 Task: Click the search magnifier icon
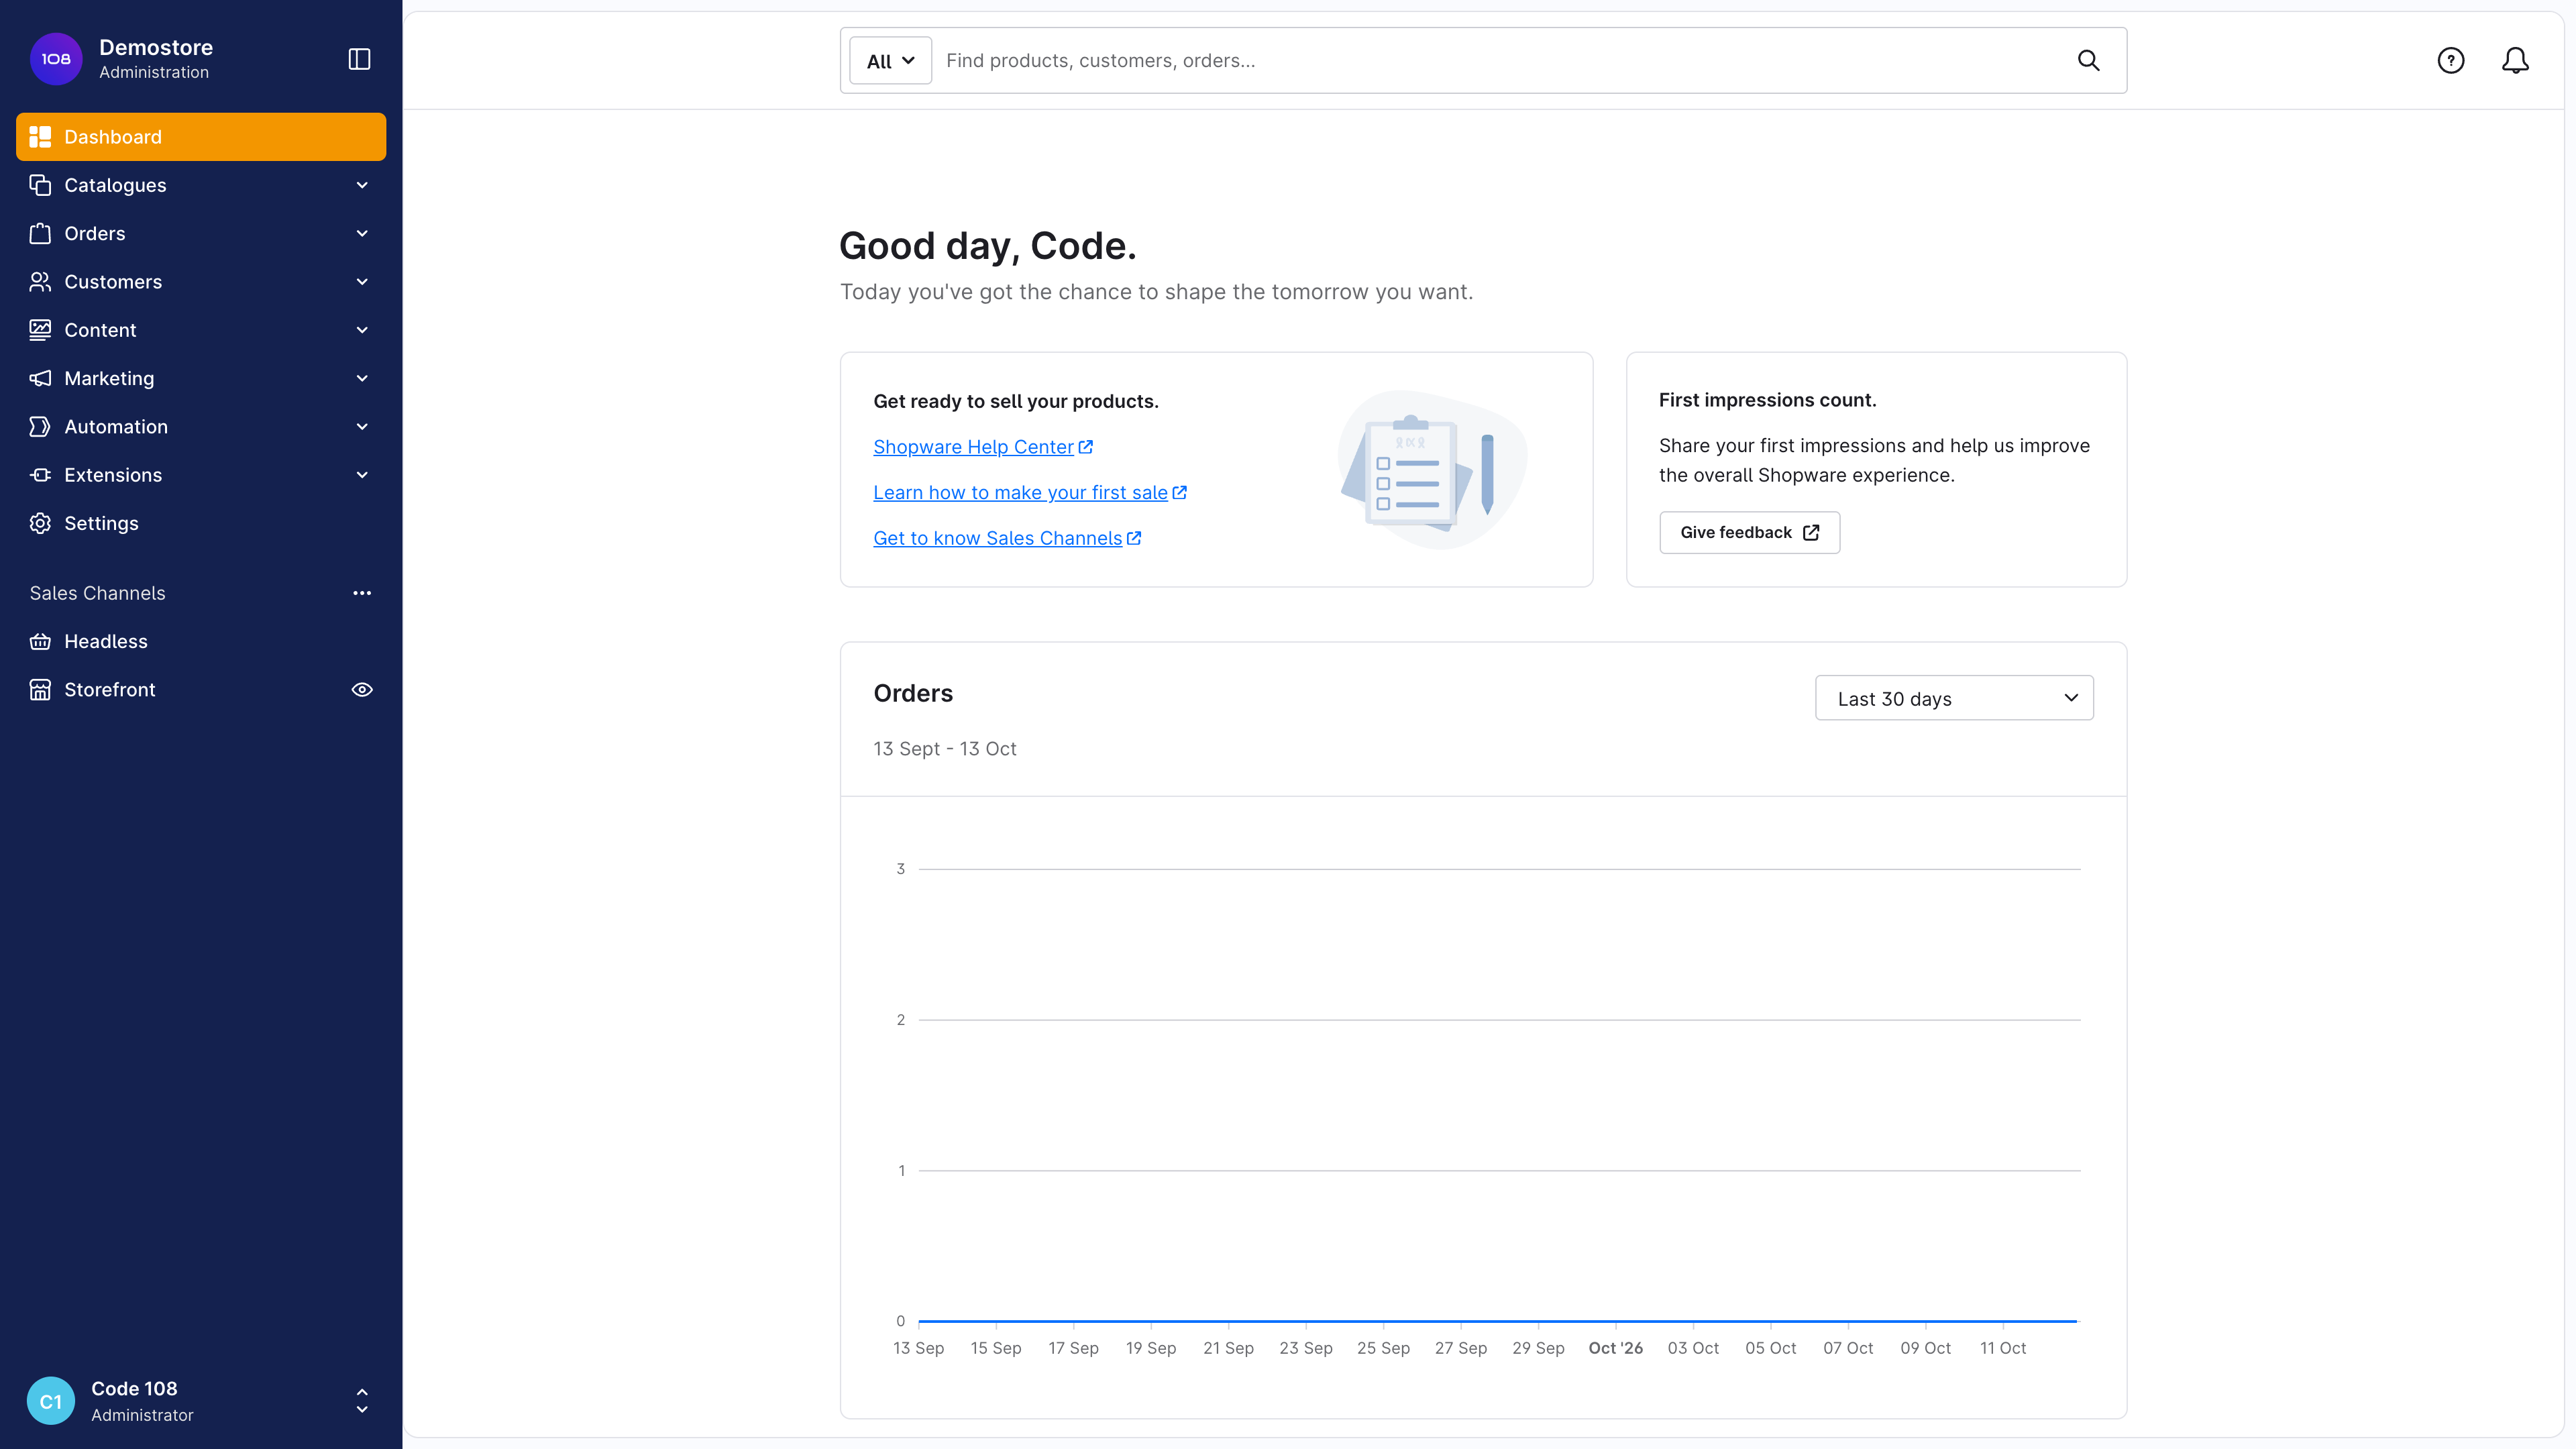point(2088,60)
